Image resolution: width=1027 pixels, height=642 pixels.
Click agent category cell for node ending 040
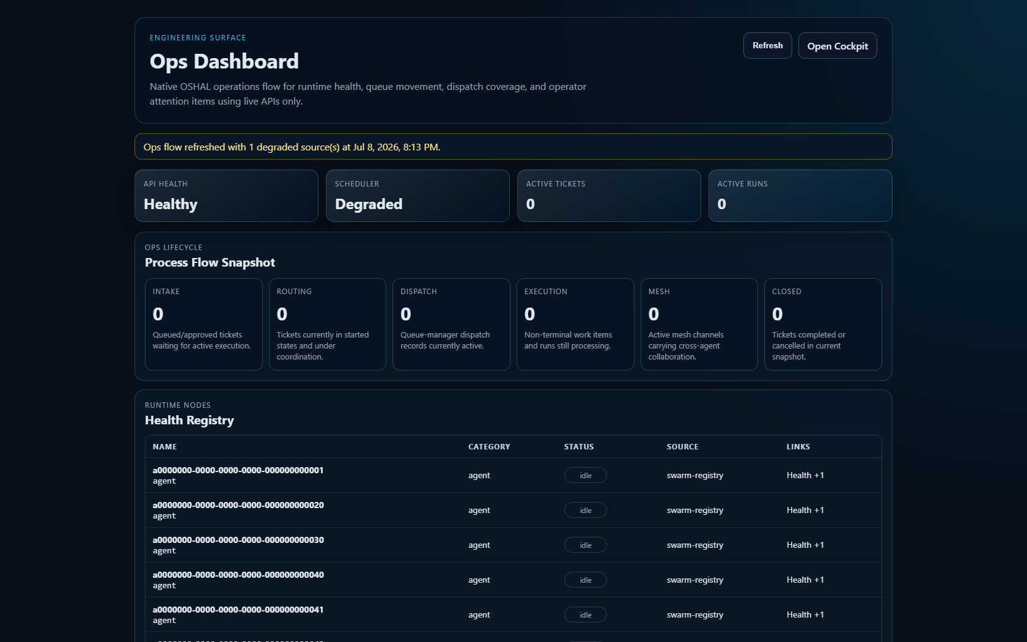[479, 580]
